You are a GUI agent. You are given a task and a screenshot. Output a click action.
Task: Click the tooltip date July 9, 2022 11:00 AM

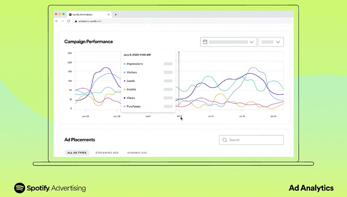(x=137, y=55)
